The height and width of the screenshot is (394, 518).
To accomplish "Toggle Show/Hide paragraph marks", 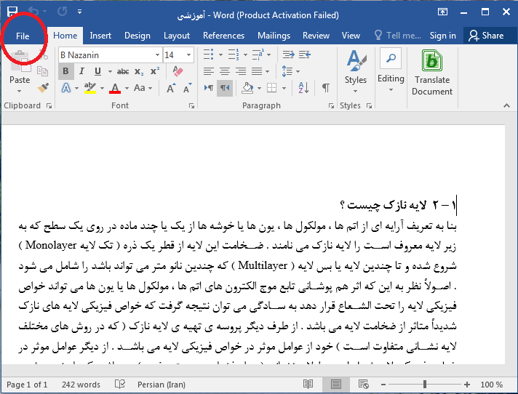I will tap(326, 88).
